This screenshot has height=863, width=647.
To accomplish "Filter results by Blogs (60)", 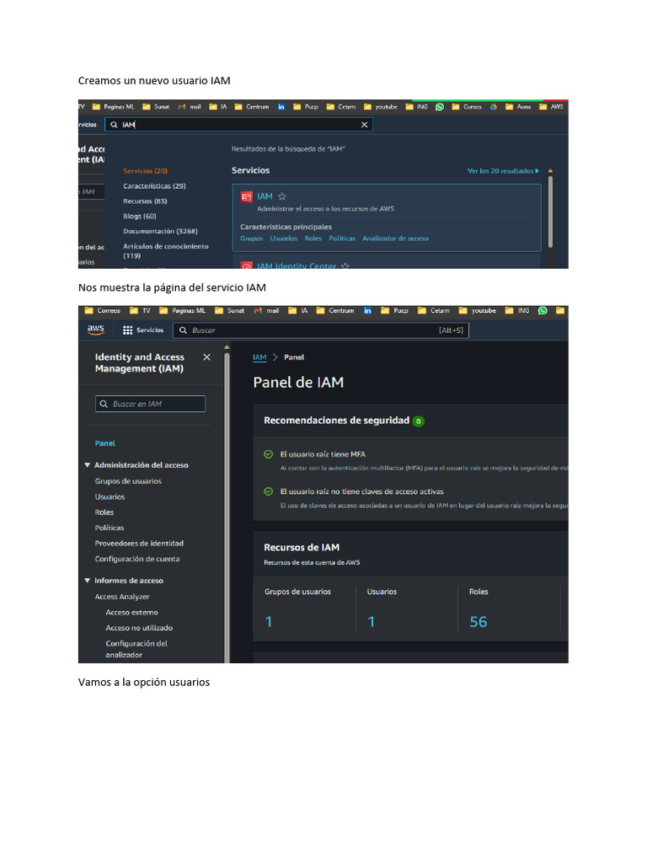I will tap(140, 217).
